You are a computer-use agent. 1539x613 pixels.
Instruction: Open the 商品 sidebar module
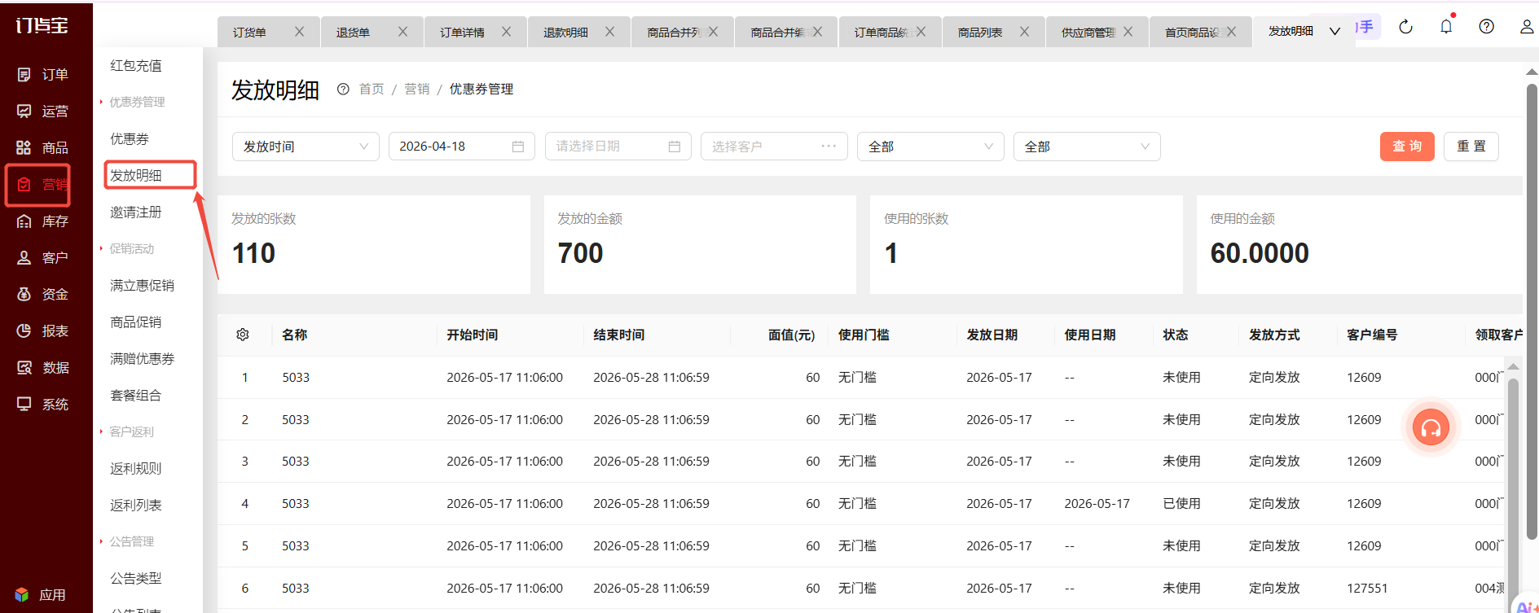tap(43, 148)
